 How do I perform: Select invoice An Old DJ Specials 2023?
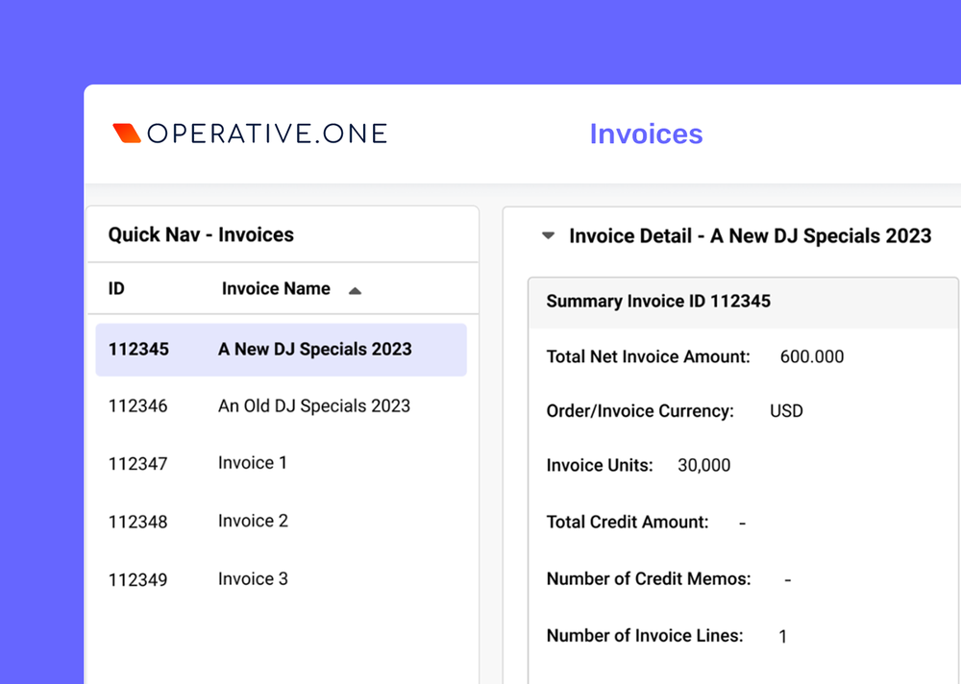(x=313, y=406)
